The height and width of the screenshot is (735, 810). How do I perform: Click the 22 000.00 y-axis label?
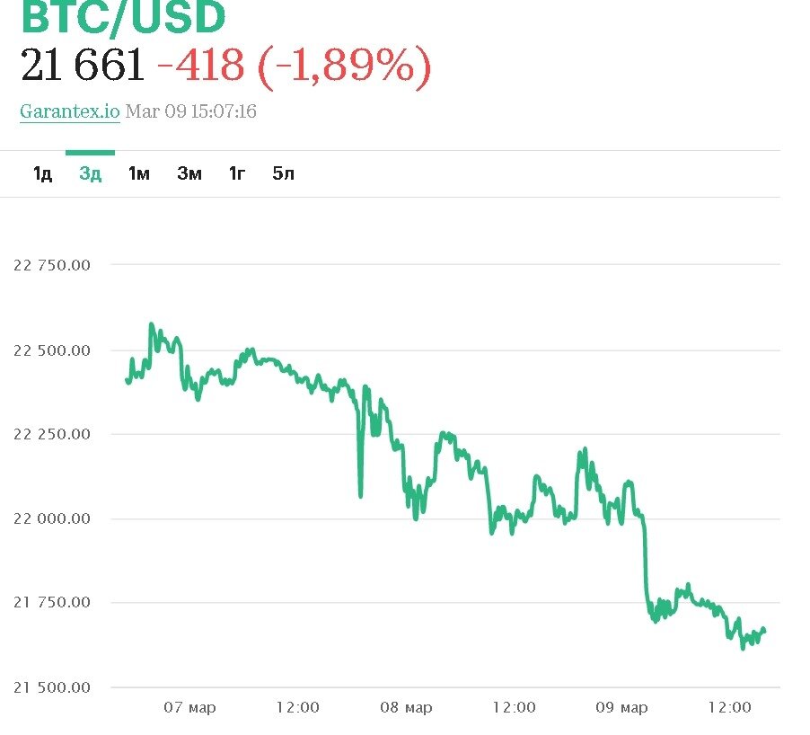point(52,518)
